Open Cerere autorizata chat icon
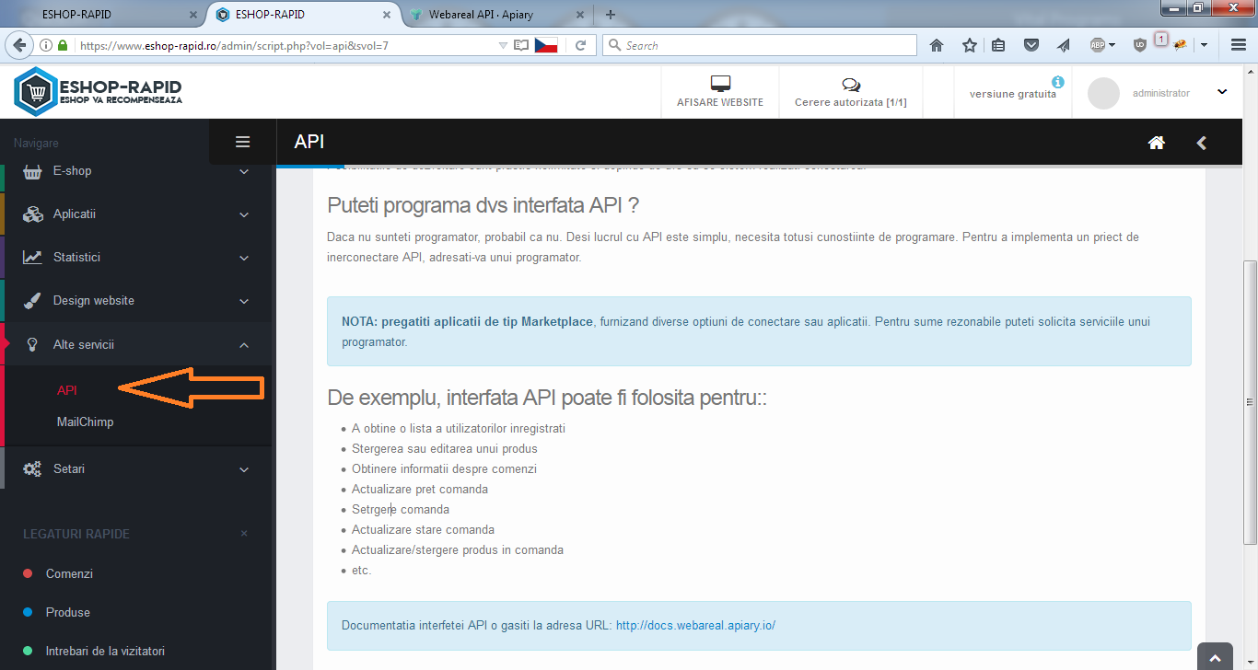 point(851,85)
